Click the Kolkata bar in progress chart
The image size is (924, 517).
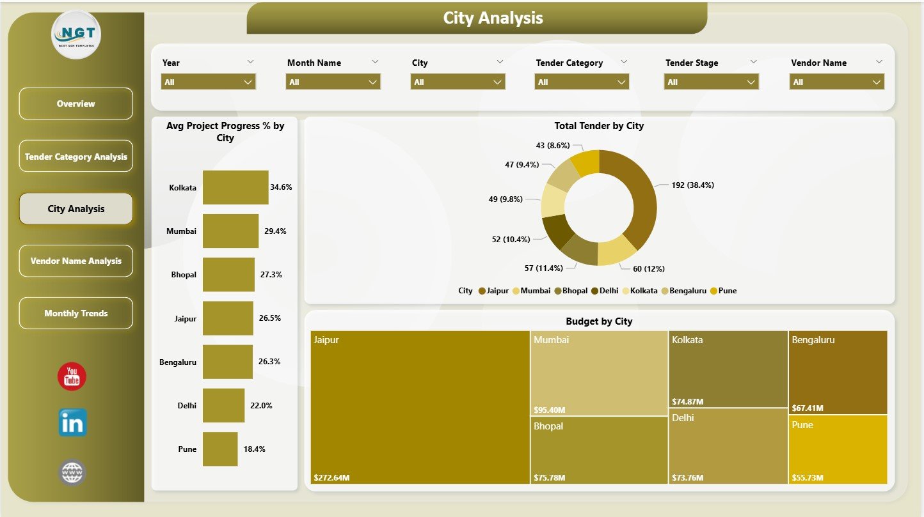coord(235,187)
